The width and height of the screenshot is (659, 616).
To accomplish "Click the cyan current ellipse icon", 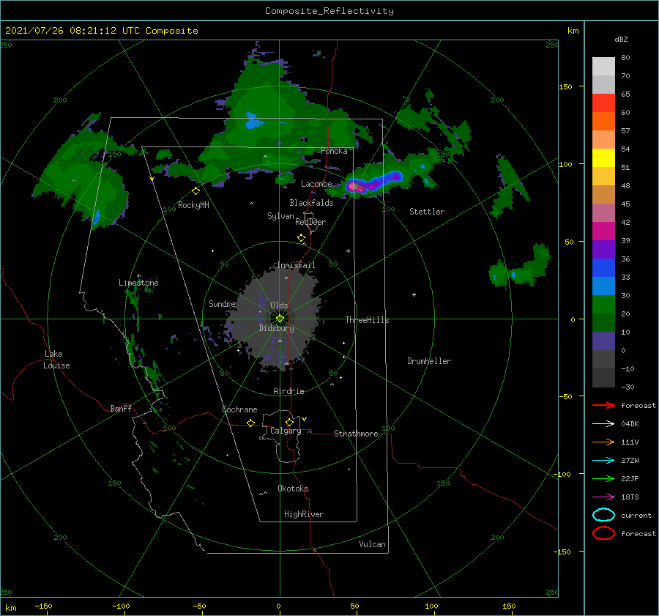I will tap(603, 515).
